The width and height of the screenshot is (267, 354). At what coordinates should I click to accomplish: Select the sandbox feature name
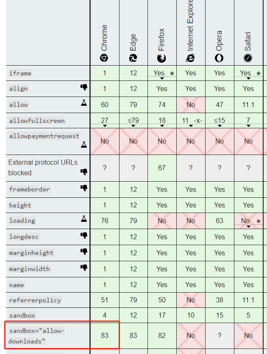click(x=22, y=315)
